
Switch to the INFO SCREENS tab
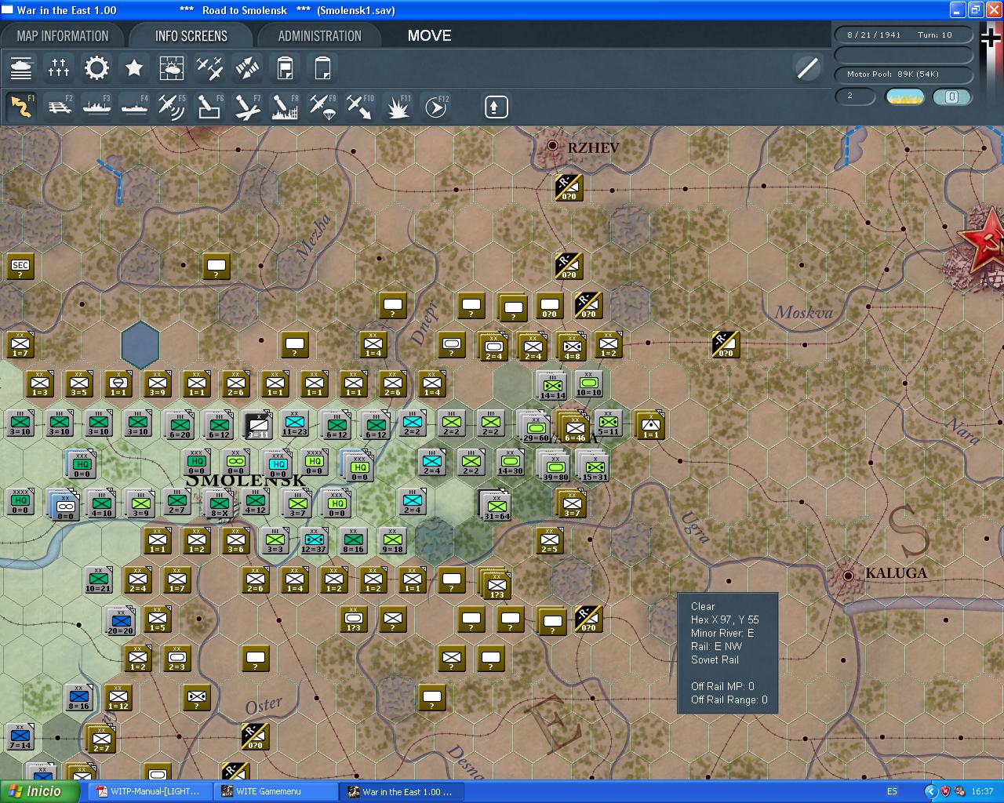191,36
